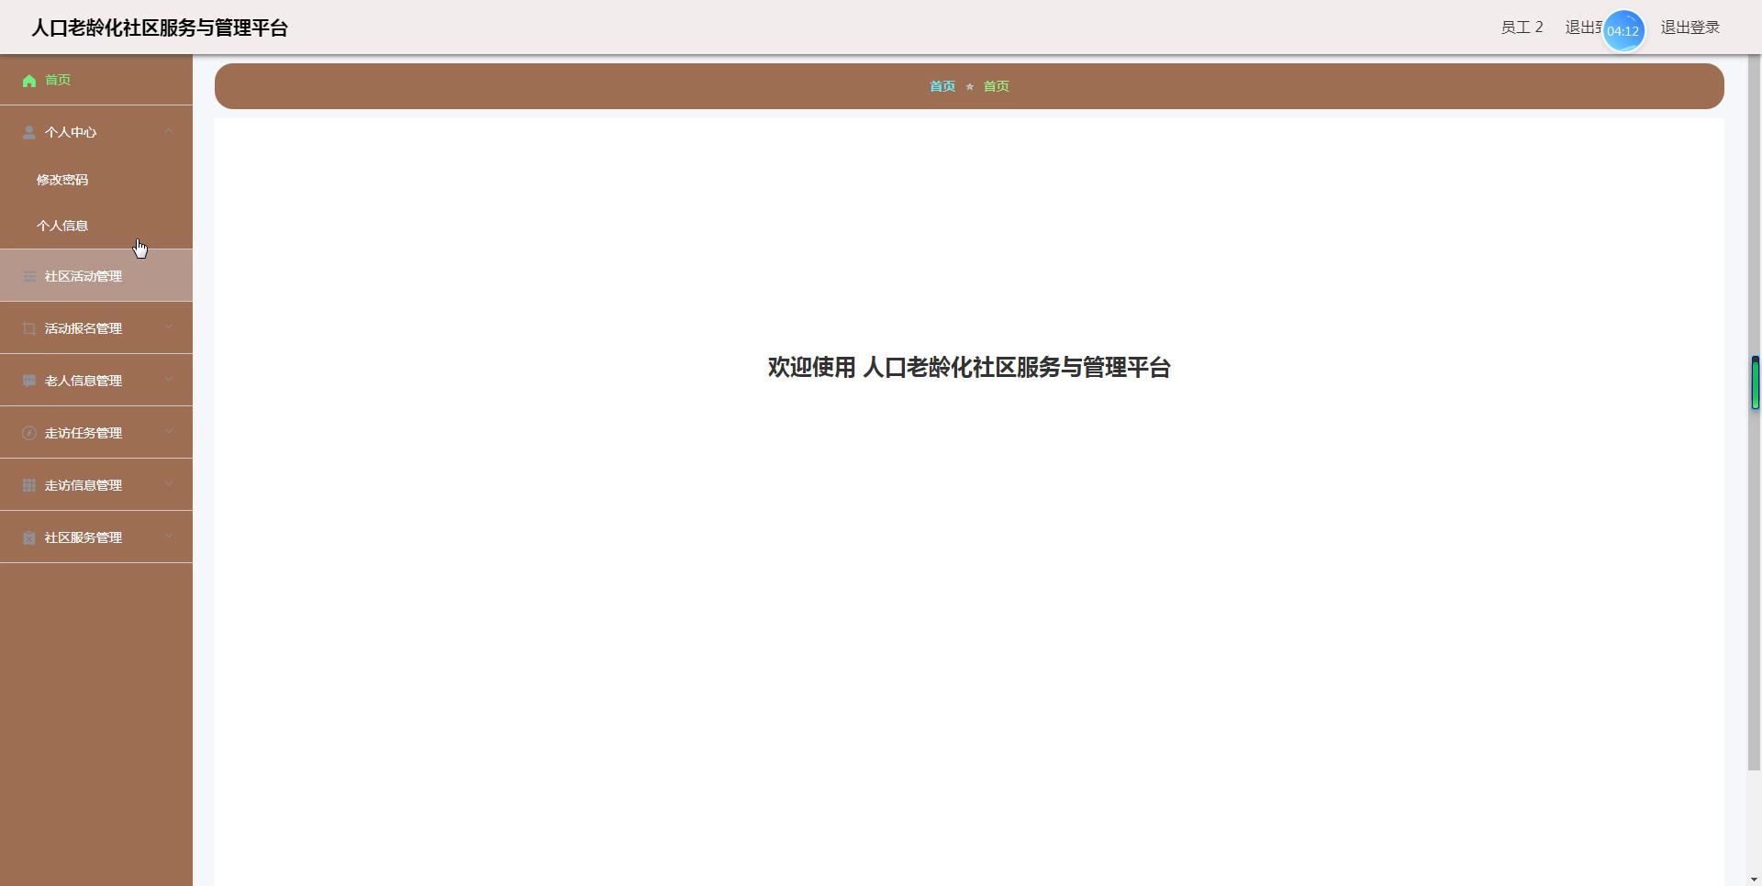Expand 老人信息管理 using its chevron
This screenshot has width=1762, height=886.
[169, 380]
